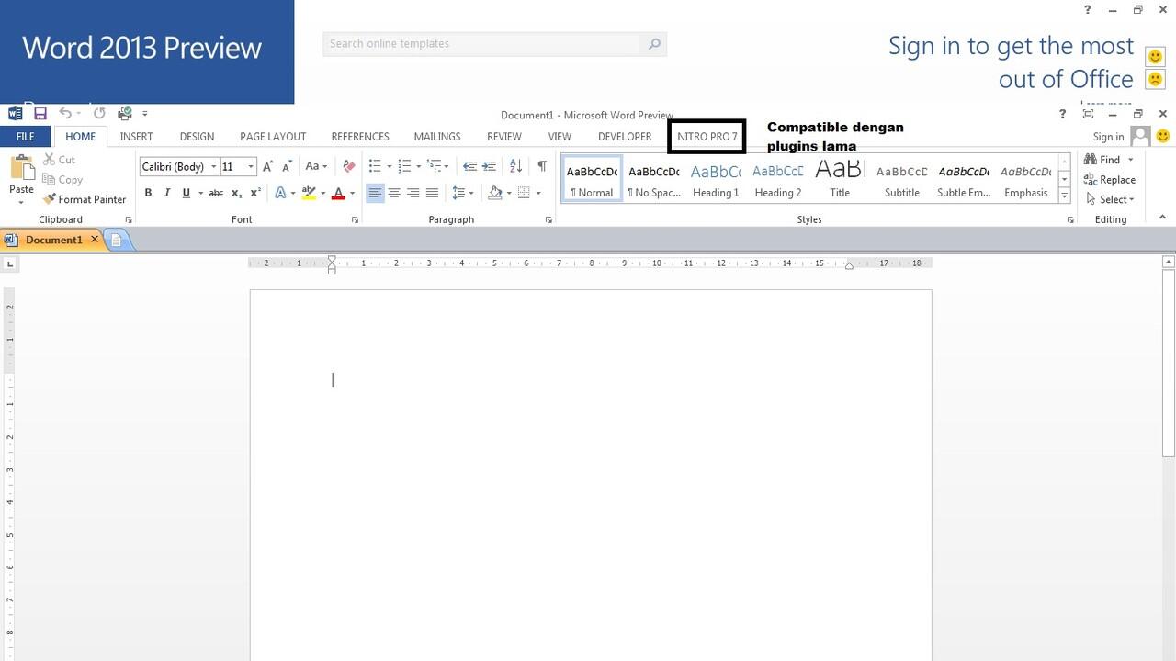Activate the Format Painter
This screenshot has height=661, width=1176.
point(85,199)
